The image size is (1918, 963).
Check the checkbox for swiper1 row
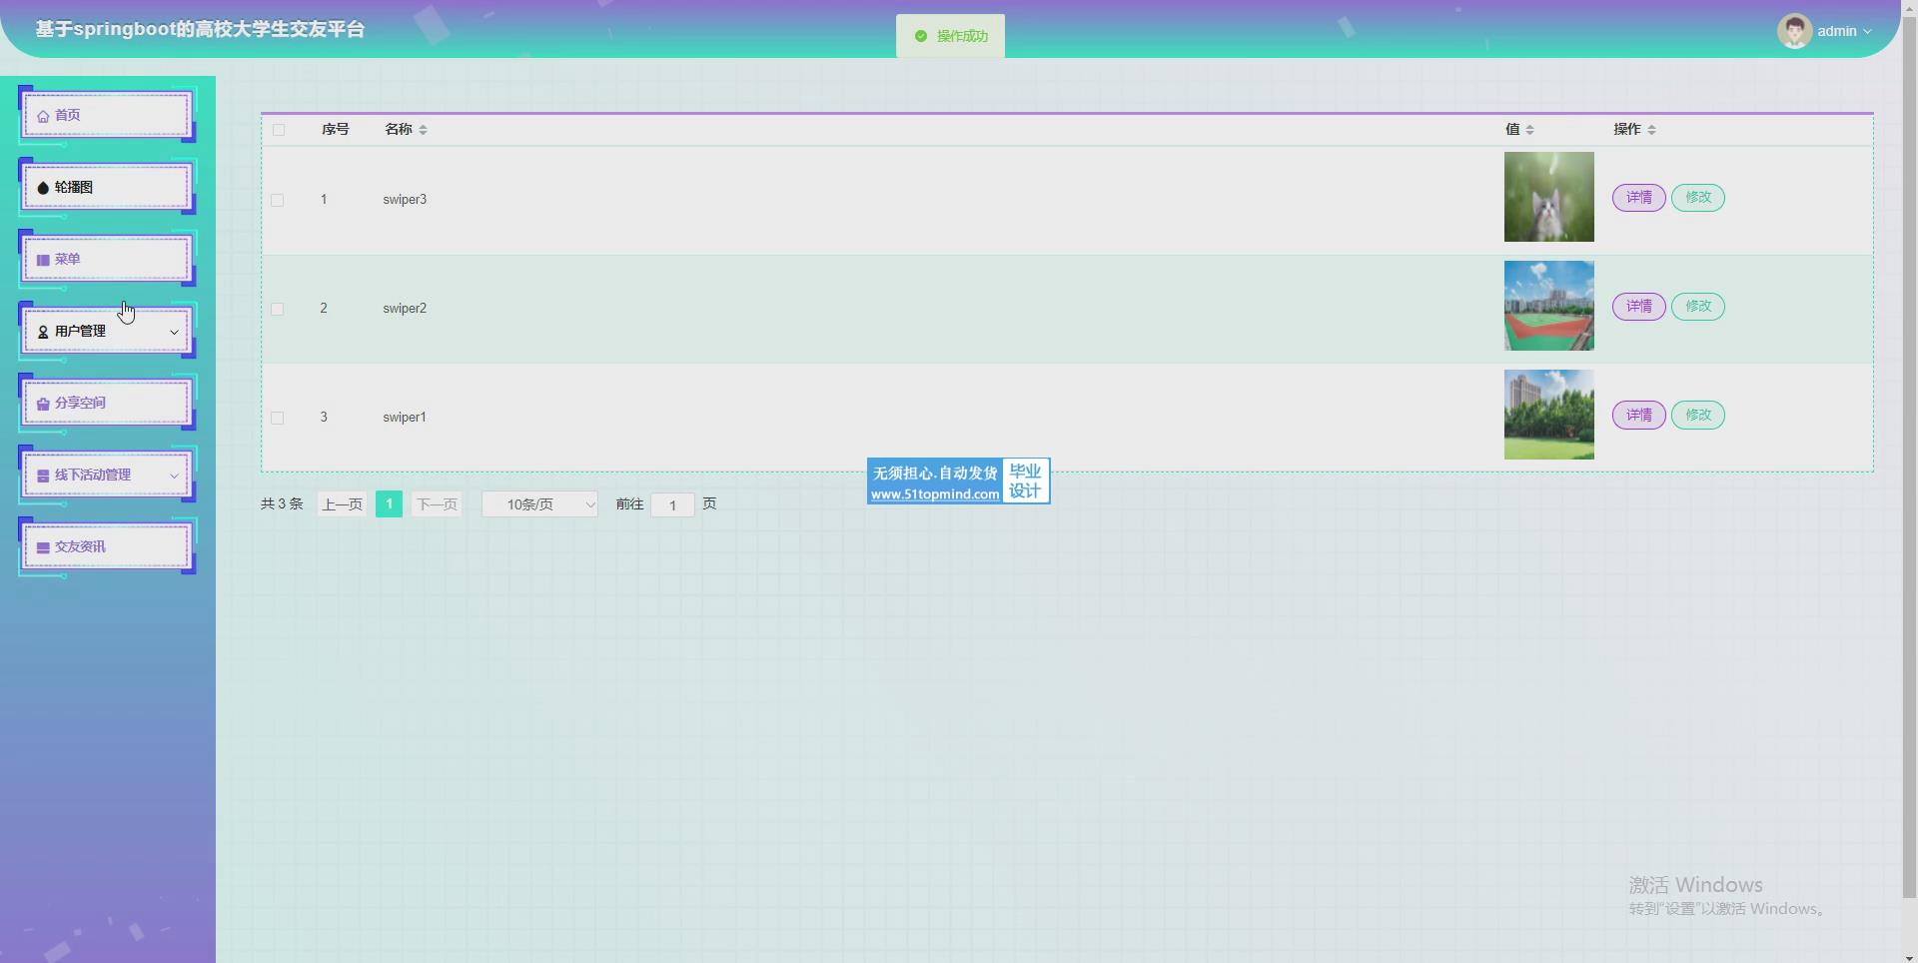pyautogui.click(x=278, y=418)
